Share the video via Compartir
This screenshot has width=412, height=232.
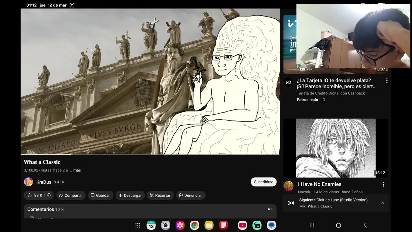tap(70, 195)
